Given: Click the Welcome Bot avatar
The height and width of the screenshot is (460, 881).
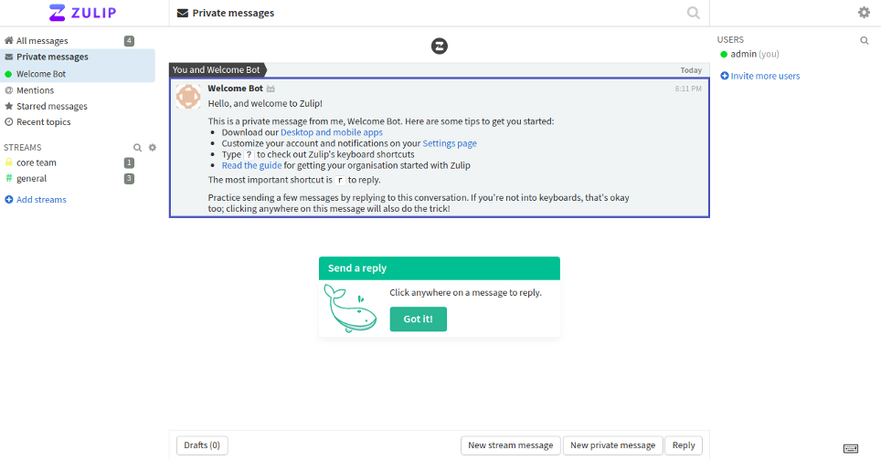Looking at the screenshot, I should click(x=188, y=97).
